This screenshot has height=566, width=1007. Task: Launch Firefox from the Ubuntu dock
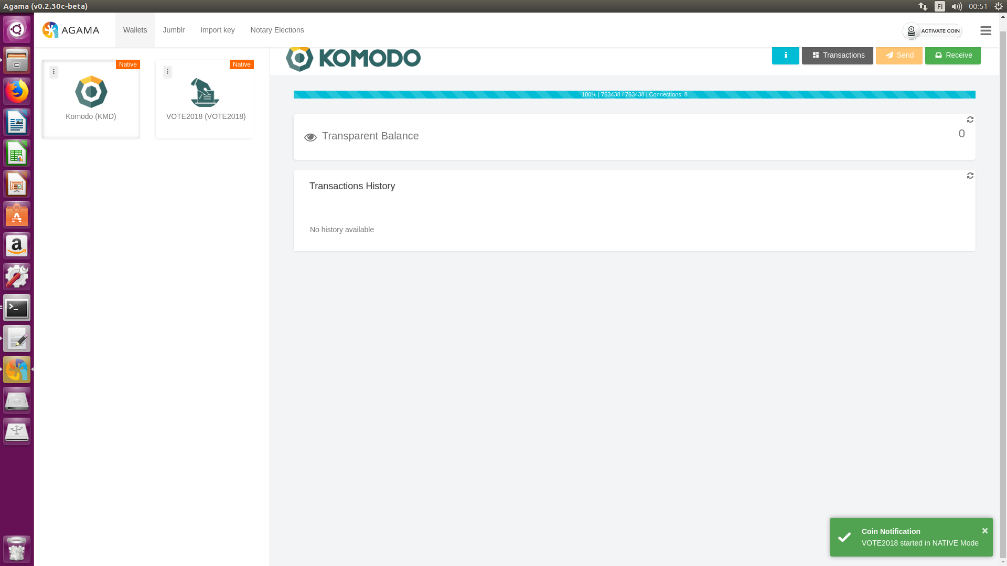[17, 92]
